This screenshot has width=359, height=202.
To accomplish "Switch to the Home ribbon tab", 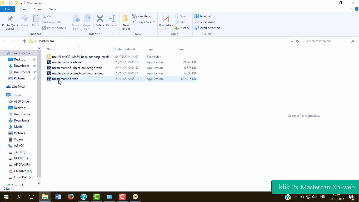I will (x=22, y=9).
